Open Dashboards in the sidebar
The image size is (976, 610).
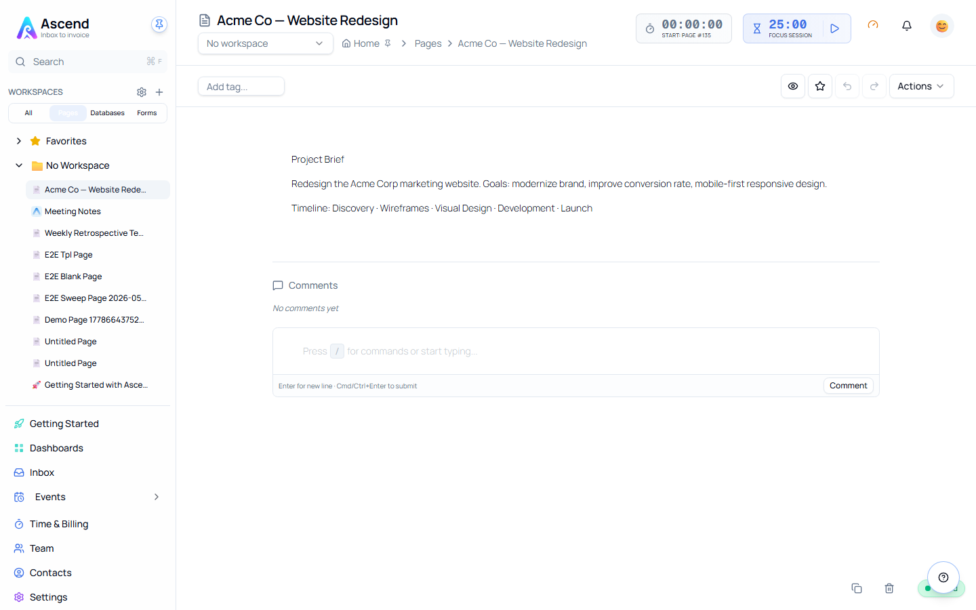click(x=87, y=448)
